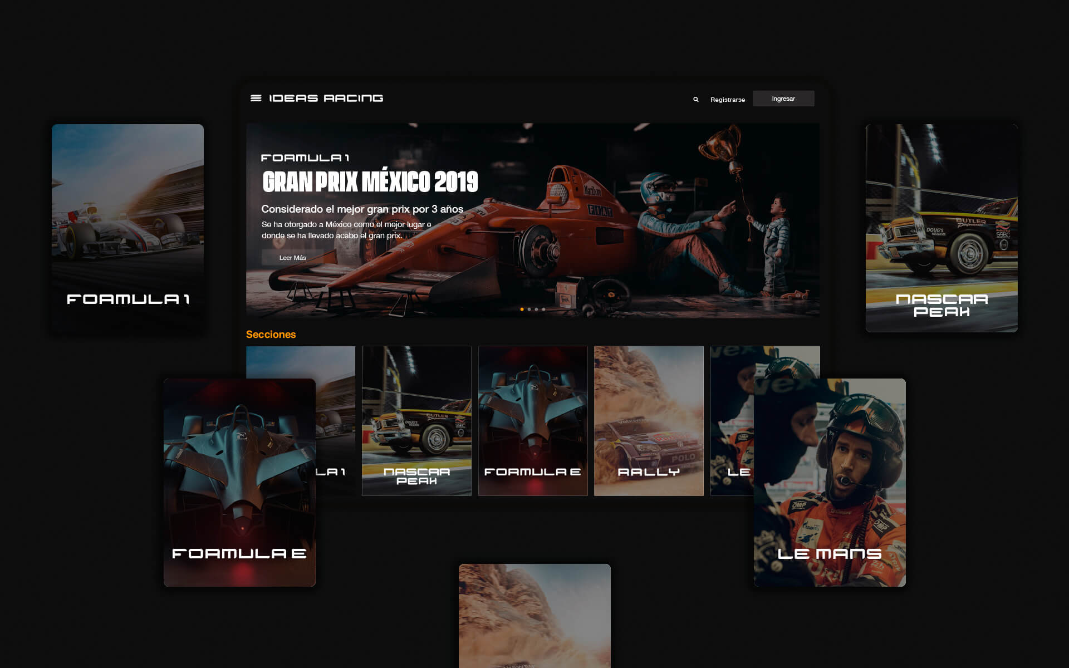Open Nascar Peak section card in Secciones
The height and width of the screenshot is (668, 1069).
[x=416, y=420]
